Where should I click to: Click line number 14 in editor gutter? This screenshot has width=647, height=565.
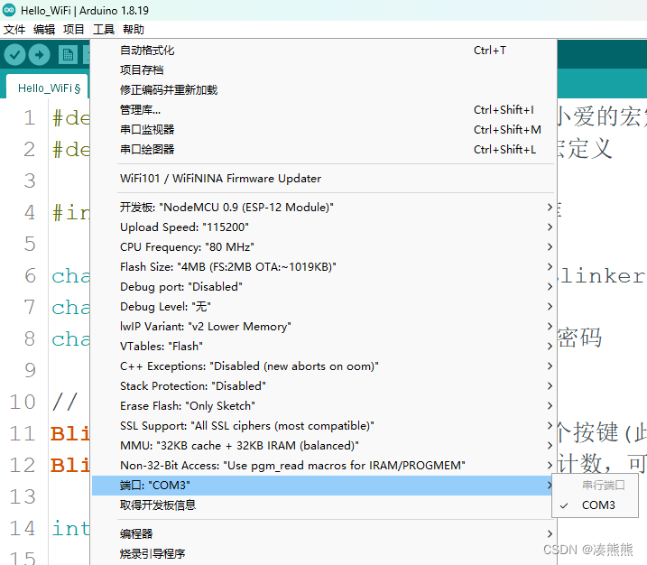23,528
